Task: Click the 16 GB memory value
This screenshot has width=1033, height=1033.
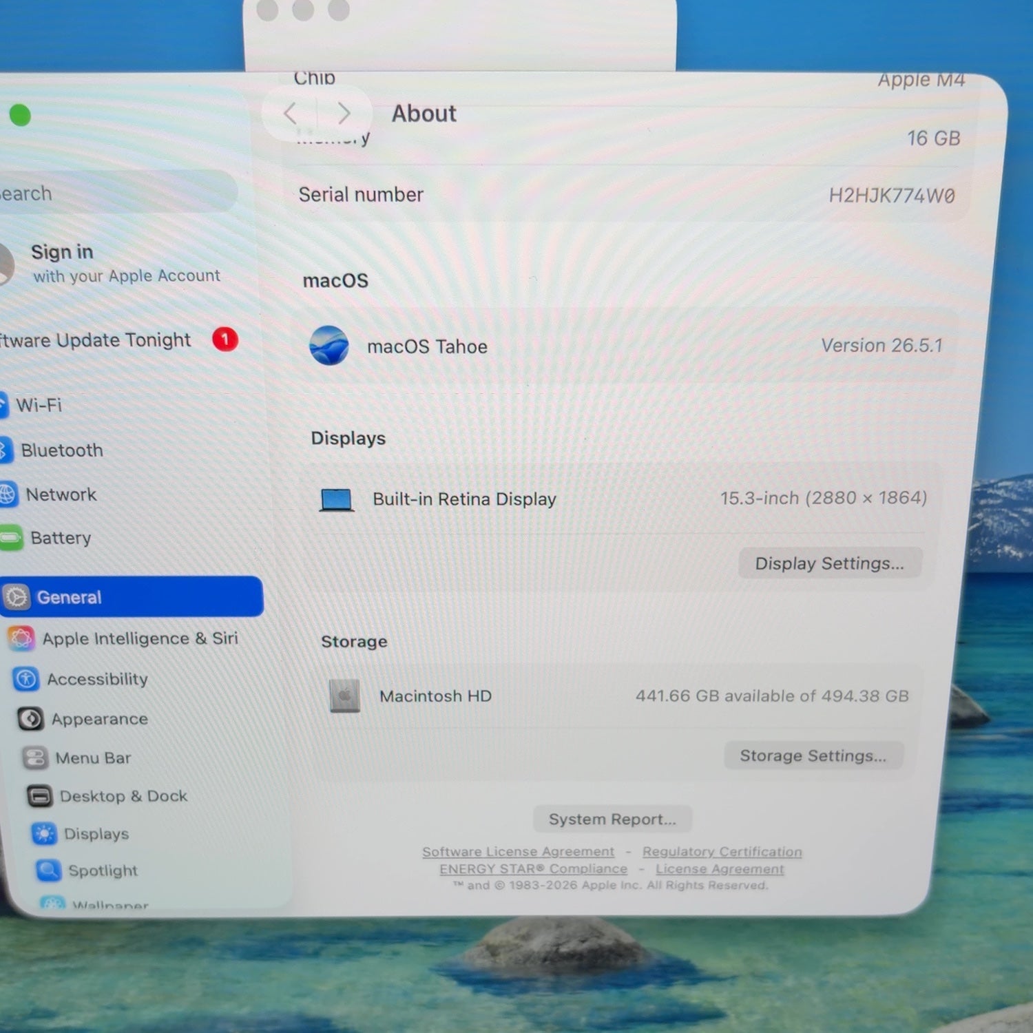Action: (x=934, y=138)
